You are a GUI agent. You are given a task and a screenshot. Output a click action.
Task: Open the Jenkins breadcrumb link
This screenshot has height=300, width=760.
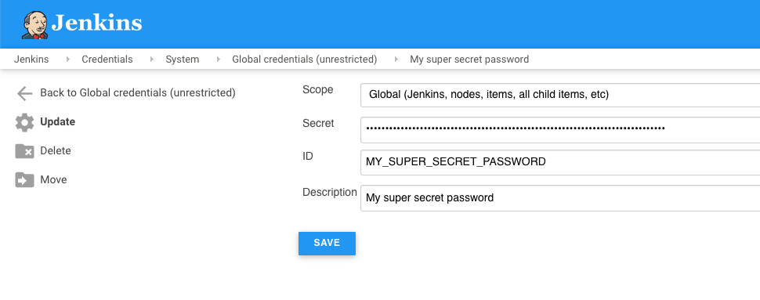(31, 59)
